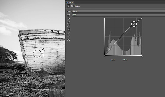Click the black point slider triangle
Viewport: 165px width, 97px height.
point(105,57)
